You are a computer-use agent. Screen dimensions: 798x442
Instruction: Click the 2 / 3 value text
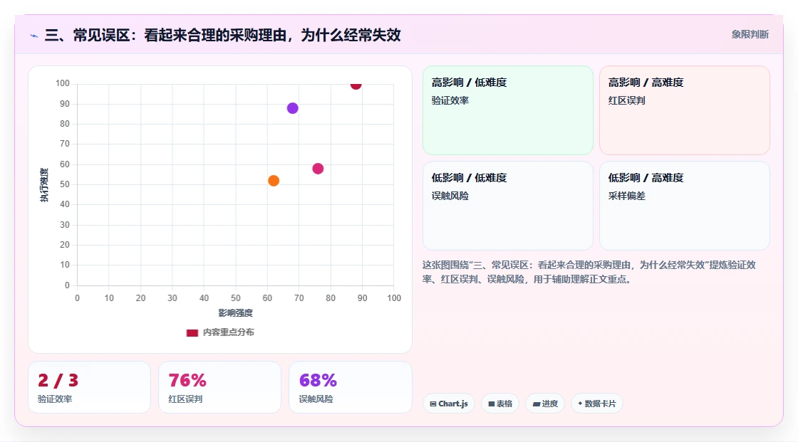coord(58,380)
